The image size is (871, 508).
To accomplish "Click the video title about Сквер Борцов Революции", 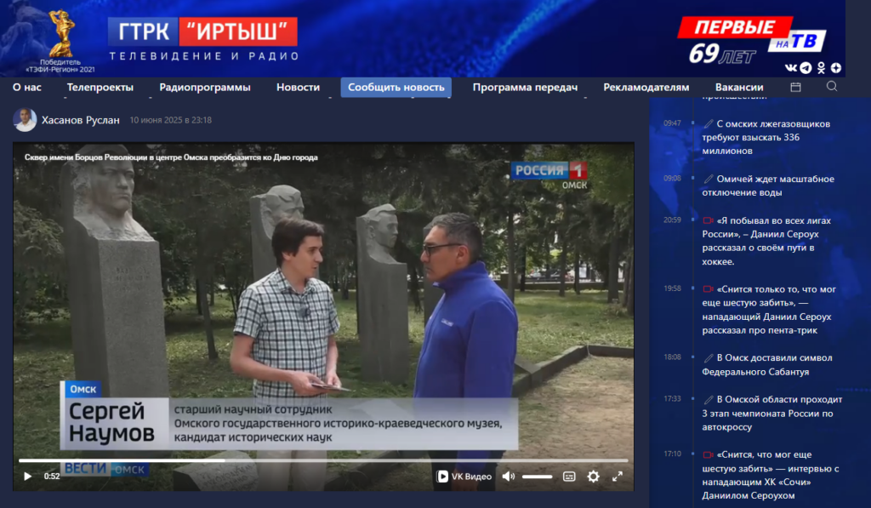I will pos(171,157).
